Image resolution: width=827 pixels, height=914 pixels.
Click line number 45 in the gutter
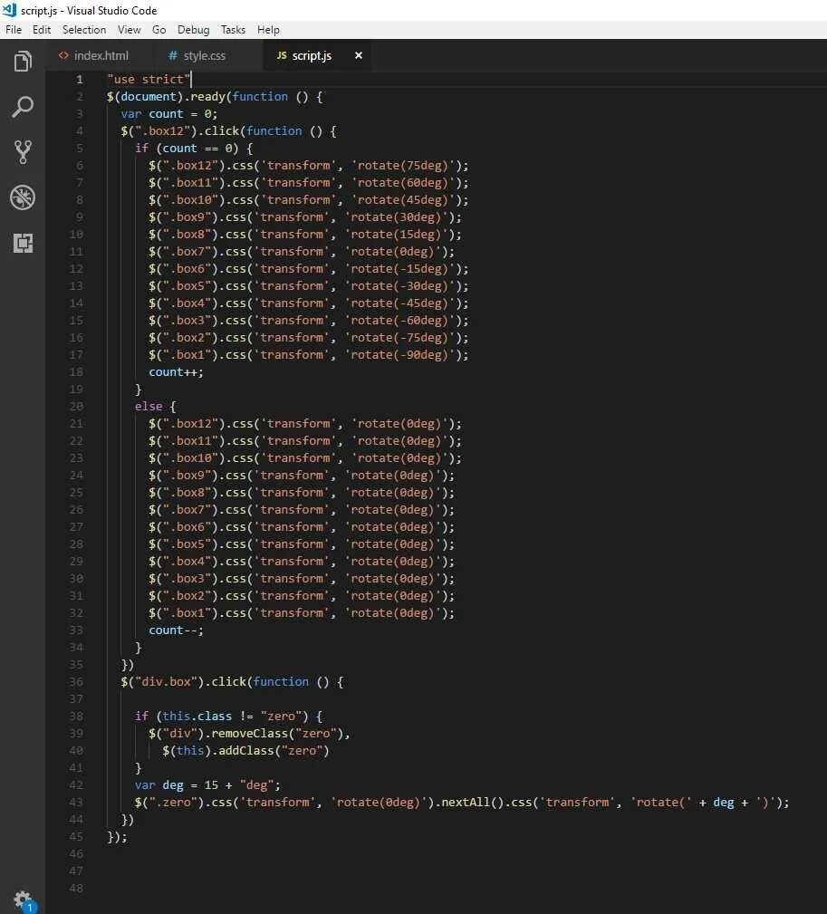click(x=76, y=836)
